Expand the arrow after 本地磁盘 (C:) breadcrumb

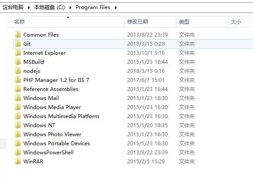pyautogui.click(x=70, y=7)
